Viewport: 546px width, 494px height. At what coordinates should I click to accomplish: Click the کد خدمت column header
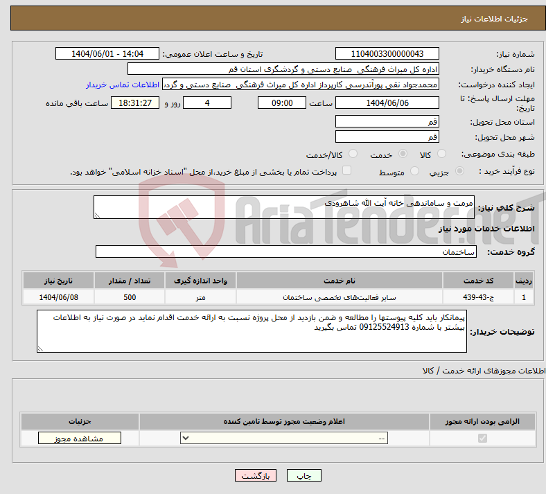[x=479, y=281]
